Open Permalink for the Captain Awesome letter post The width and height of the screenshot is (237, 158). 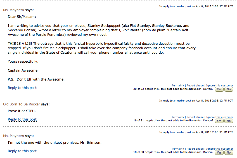[x=178, y=86]
